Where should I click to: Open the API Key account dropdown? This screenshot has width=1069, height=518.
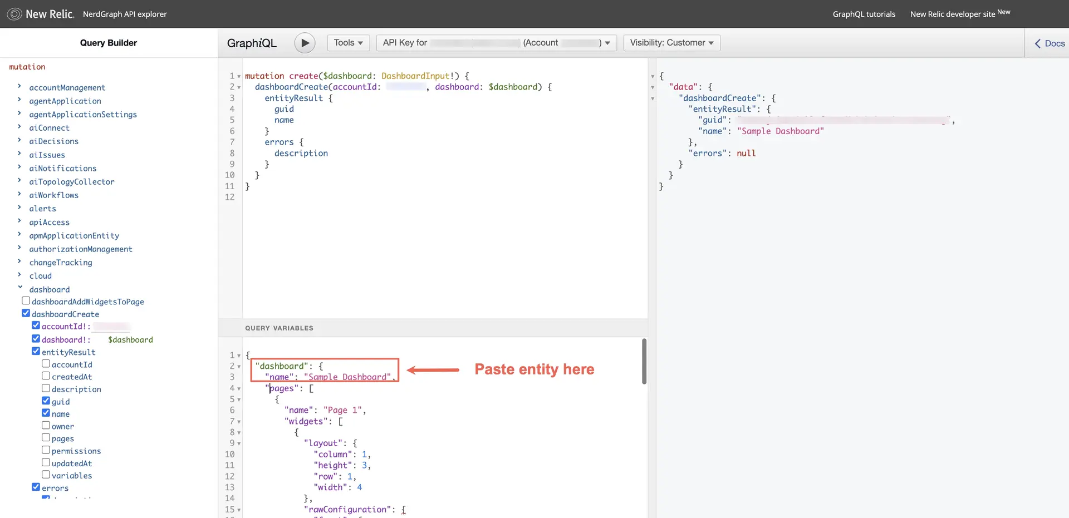496,43
